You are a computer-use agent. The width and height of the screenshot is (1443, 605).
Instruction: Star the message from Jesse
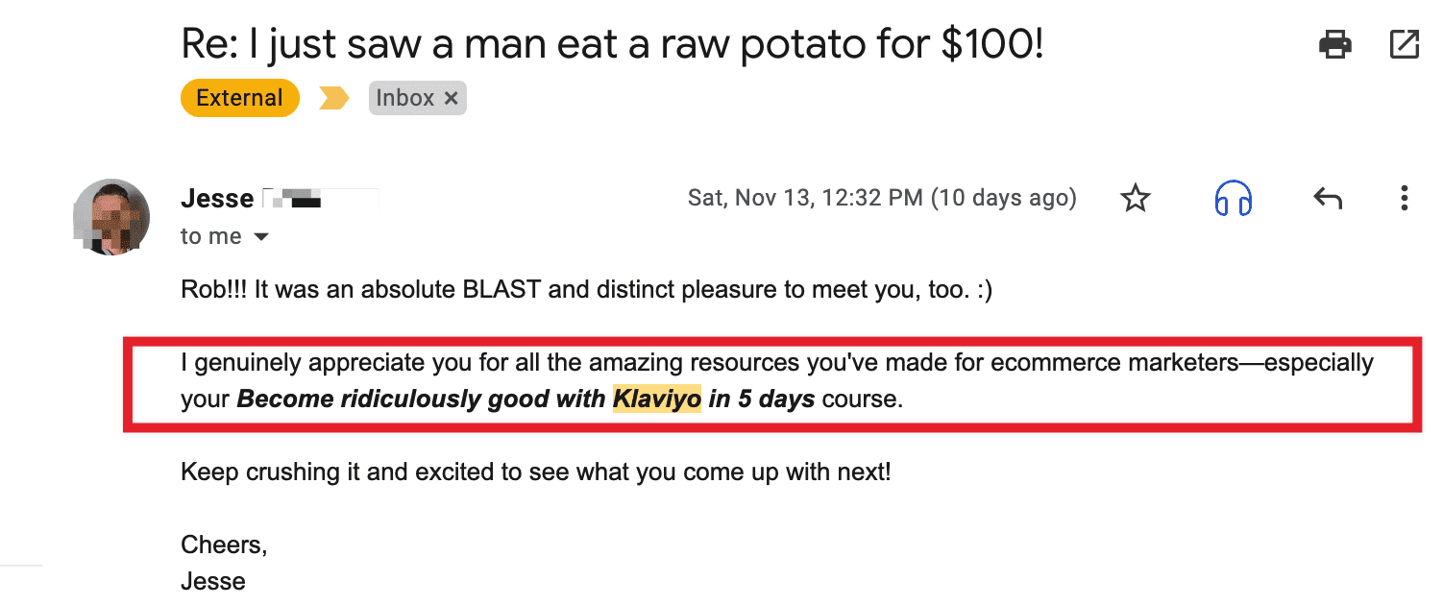click(x=1136, y=199)
